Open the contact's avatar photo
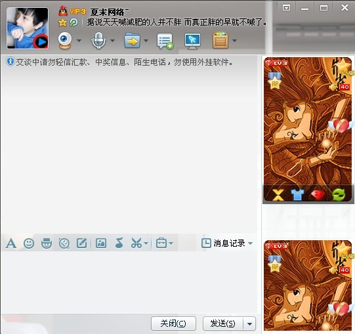 pyautogui.click(x=28, y=28)
